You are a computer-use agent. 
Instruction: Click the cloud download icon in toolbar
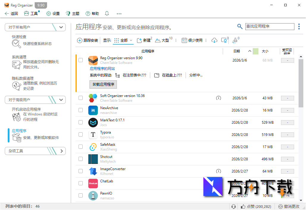coord(214,40)
